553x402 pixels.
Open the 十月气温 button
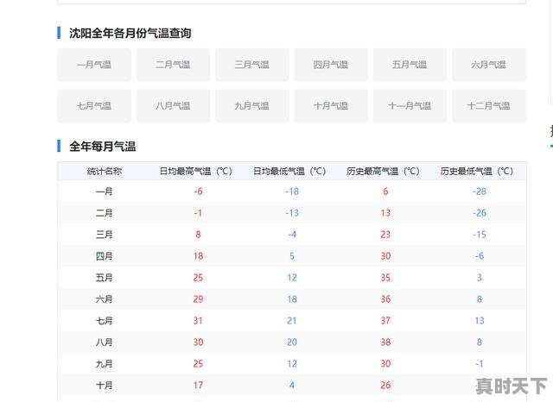(x=331, y=106)
